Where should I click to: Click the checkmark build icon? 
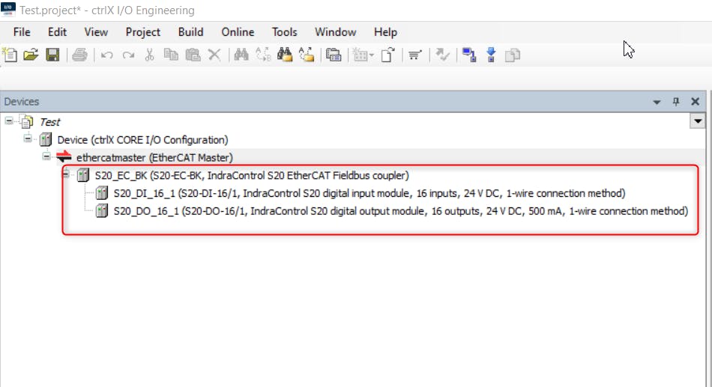click(x=442, y=55)
